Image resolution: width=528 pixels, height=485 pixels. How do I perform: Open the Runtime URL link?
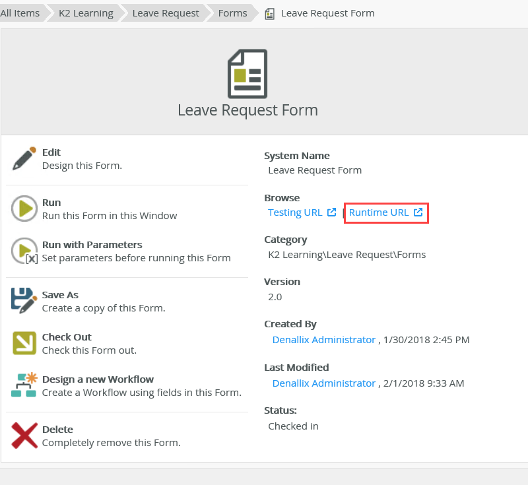(x=379, y=212)
